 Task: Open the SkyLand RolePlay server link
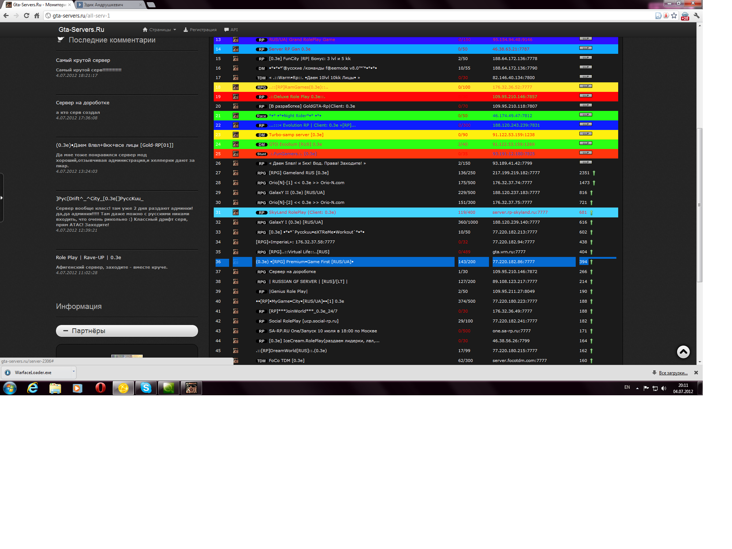click(x=302, y=212)
